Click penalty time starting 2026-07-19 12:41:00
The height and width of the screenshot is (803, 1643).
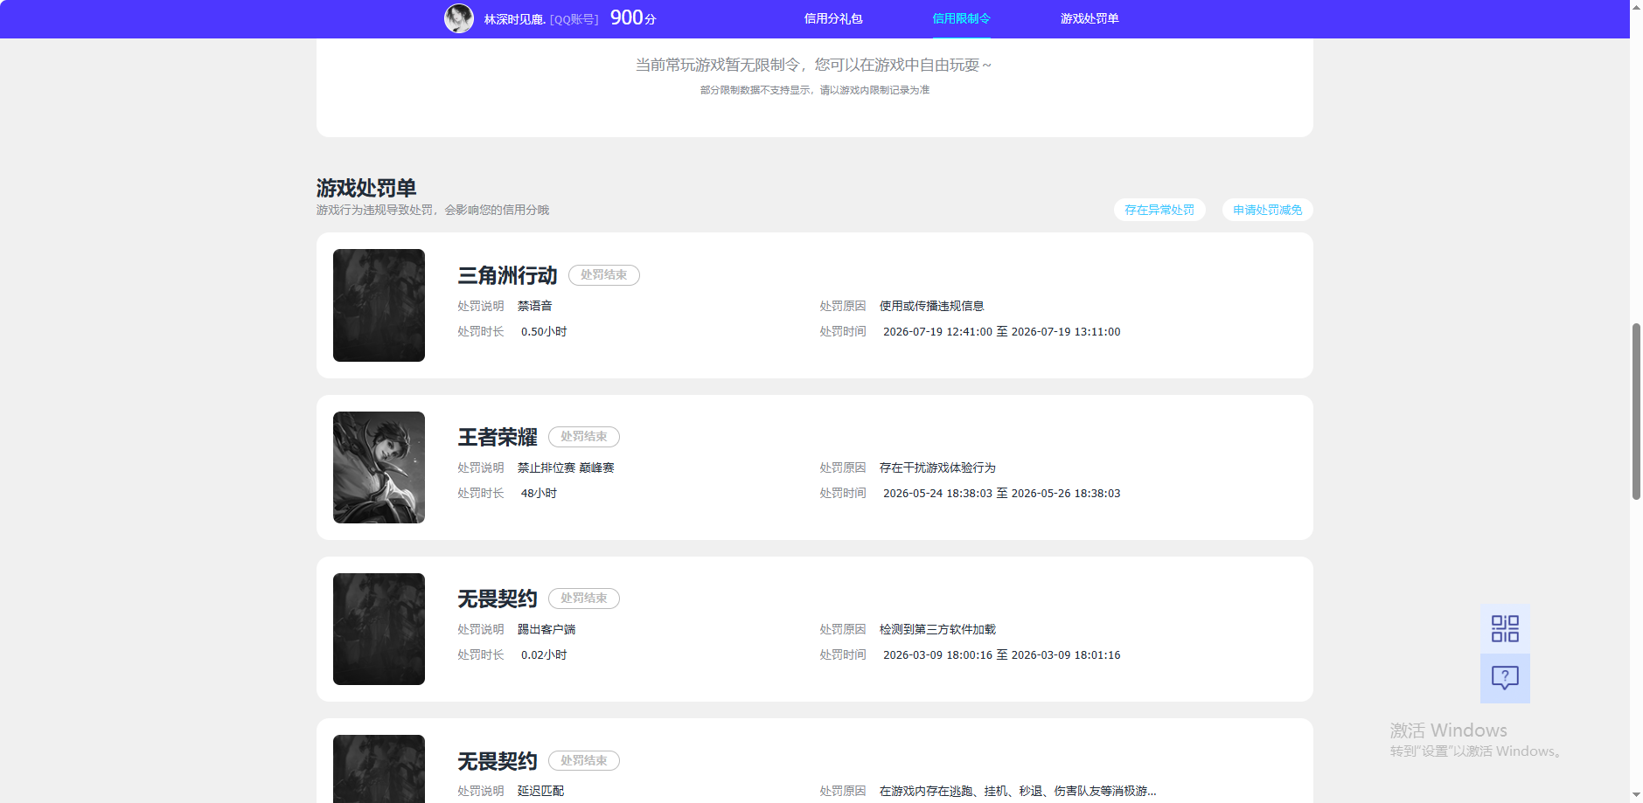click(x=1002, y=331)
